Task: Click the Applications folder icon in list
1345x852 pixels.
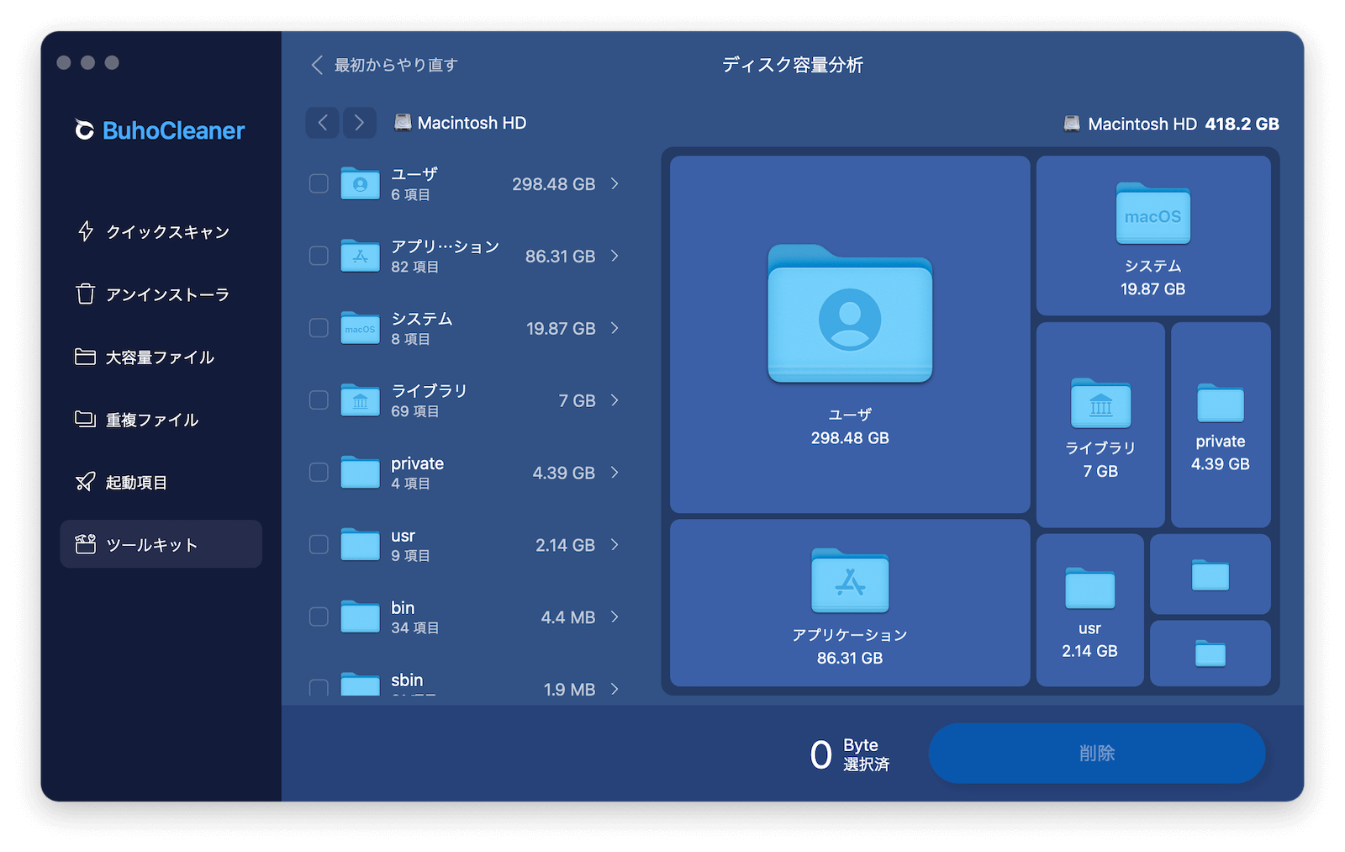Action: pos(360,256)
